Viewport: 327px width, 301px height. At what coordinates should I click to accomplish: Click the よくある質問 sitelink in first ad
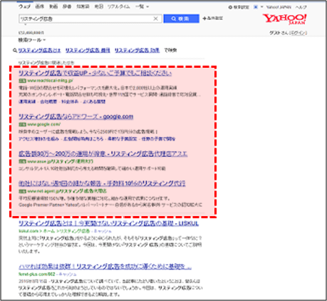point(94,101)
